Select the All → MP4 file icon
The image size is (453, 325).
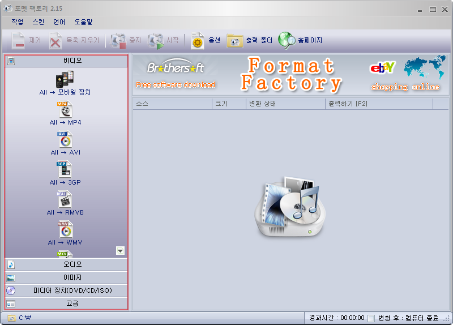[x=65, y=109]
